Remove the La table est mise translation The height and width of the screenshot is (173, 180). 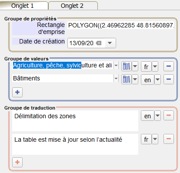click(x=169, y=139)
